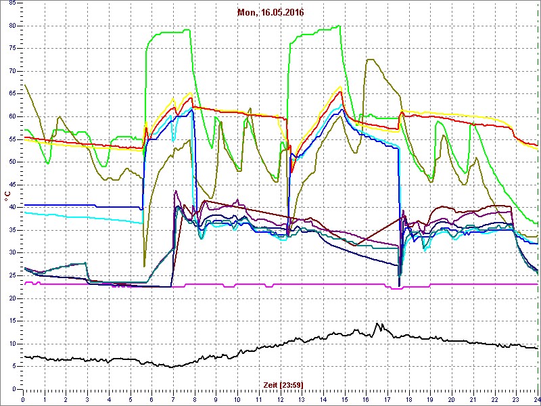Click hour 23 on the time axis
The image size is (541, 406).
[516, 399]
